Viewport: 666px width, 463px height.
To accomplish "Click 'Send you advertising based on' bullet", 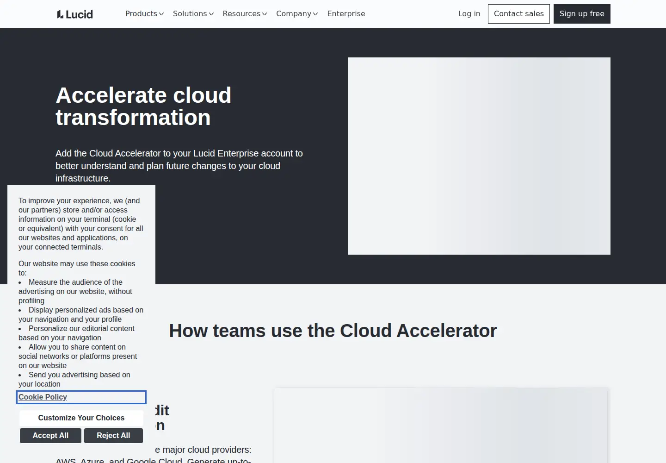I will click(74, 379).
